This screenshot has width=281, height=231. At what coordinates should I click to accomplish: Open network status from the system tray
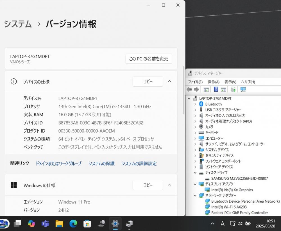[x=232, y=223]
